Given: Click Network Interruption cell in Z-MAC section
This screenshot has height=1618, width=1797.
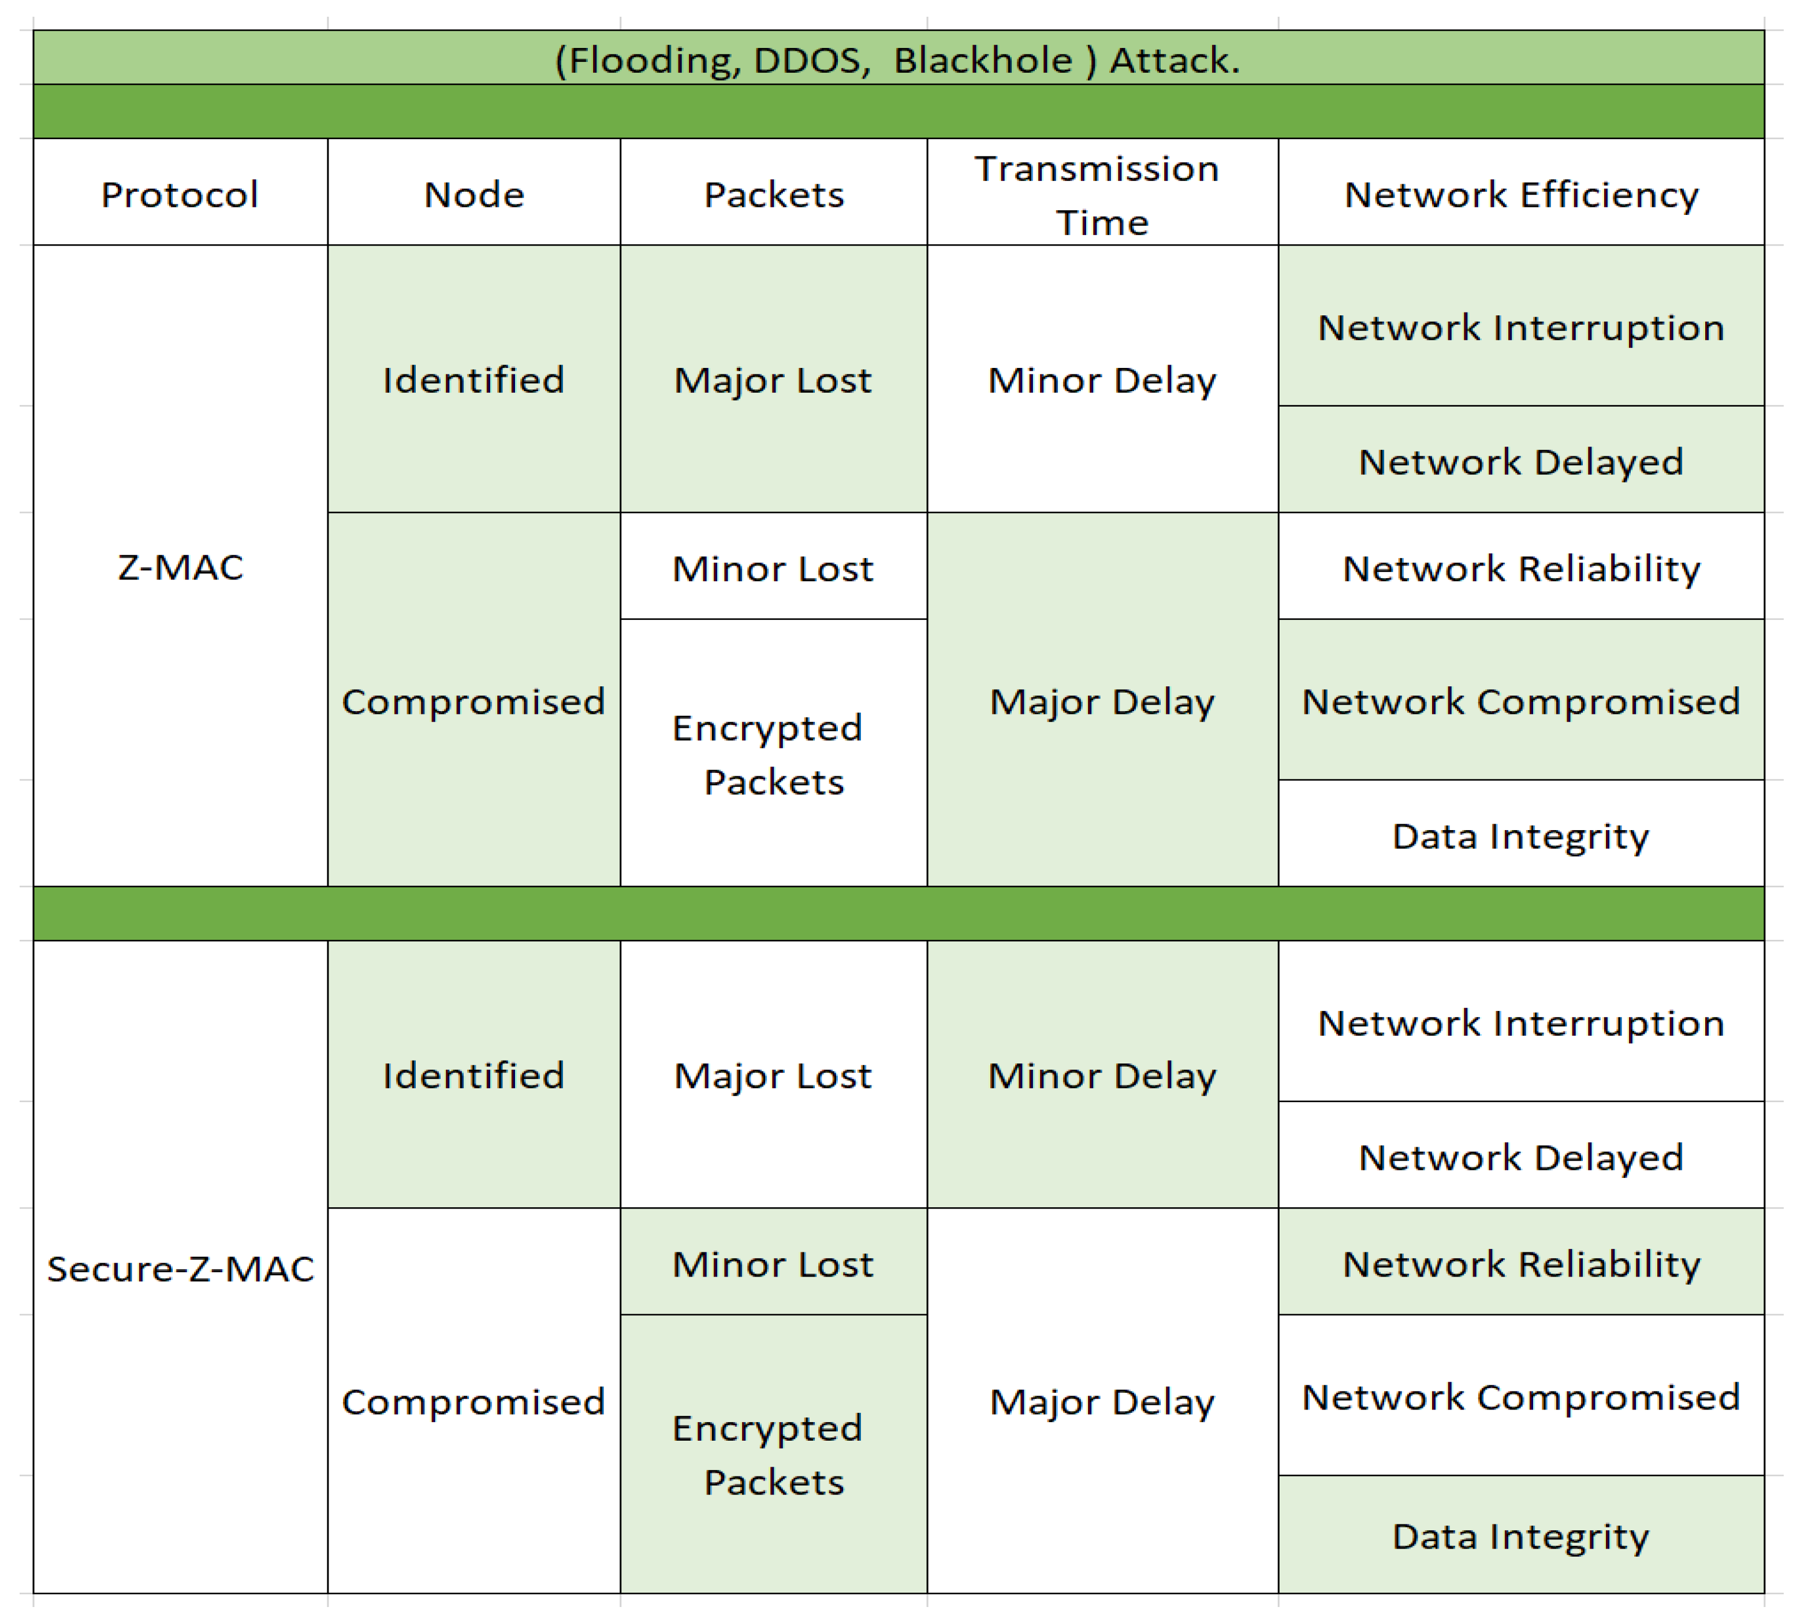Looking at the screenshot, I should click(x=1520, y=327).
